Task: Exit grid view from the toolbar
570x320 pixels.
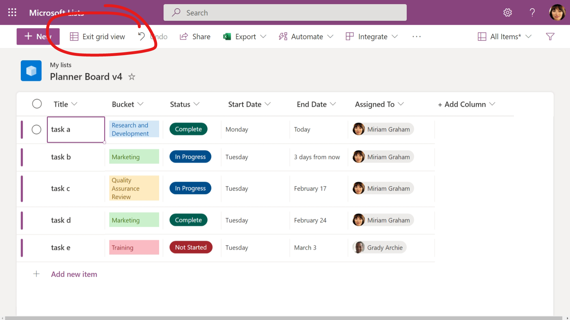Action: pos(98,37)
